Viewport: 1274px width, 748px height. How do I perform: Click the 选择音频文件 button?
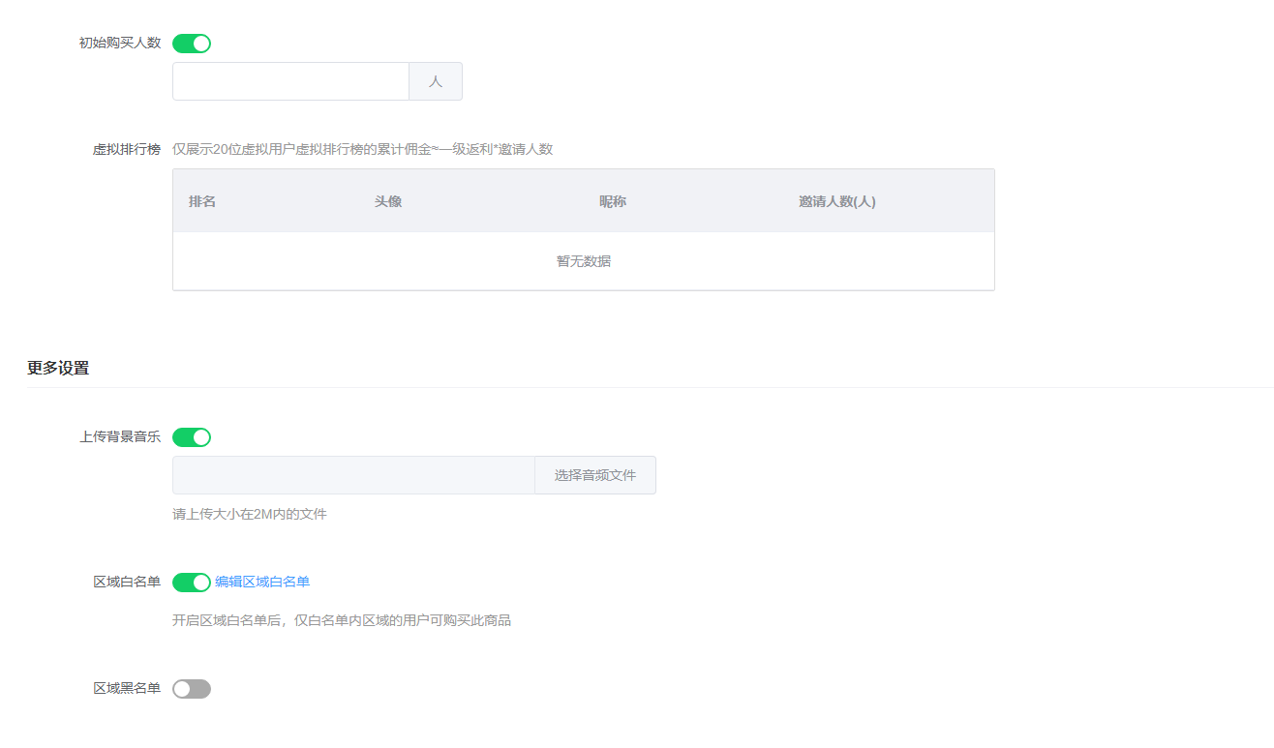(x=594, y=474)
